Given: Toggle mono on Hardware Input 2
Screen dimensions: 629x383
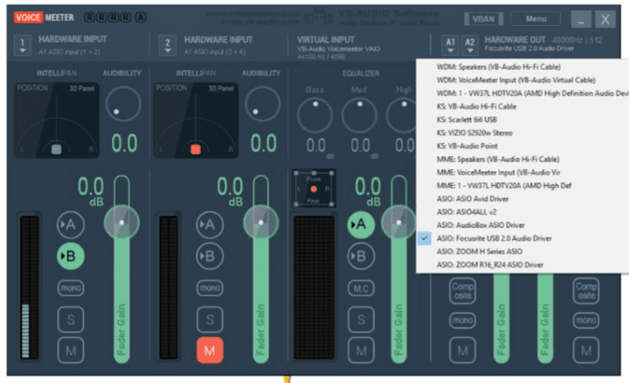Looking at the screenshot, I should point(210,288).
